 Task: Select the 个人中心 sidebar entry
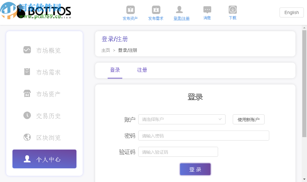click(x=44, y=159)
